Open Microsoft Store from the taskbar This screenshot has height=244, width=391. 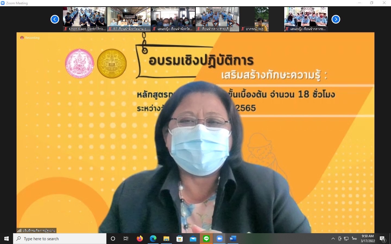(x=179, y=239)
